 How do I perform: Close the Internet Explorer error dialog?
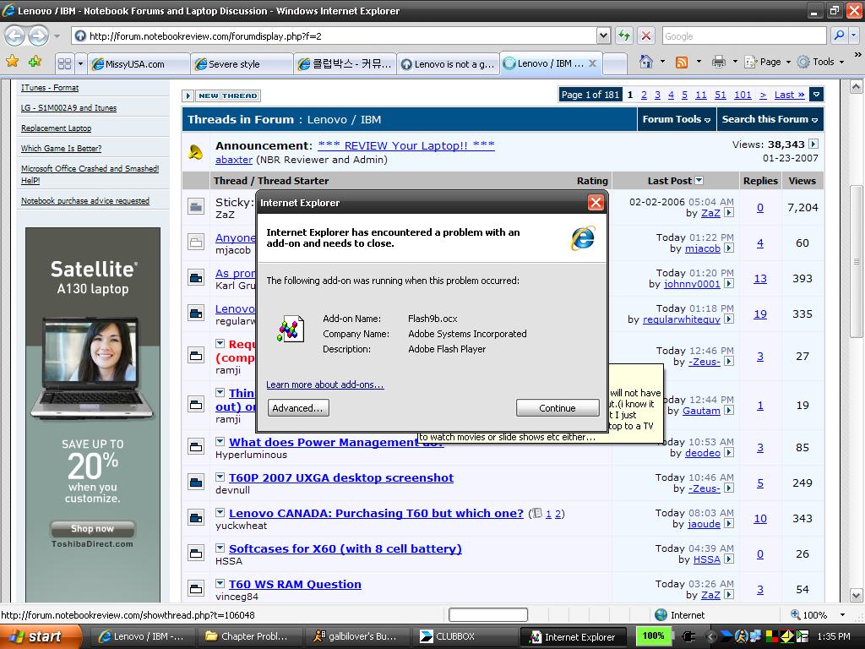point(596,203)
